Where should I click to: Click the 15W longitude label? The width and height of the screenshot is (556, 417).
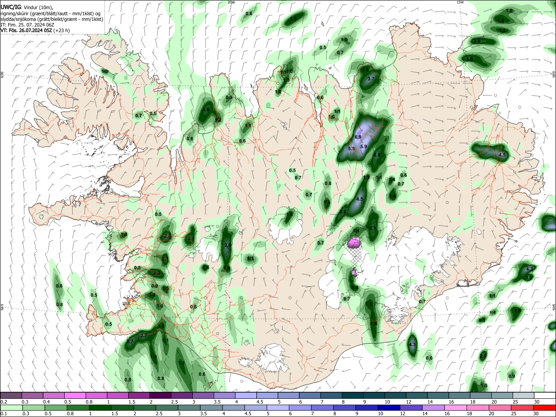460,2
